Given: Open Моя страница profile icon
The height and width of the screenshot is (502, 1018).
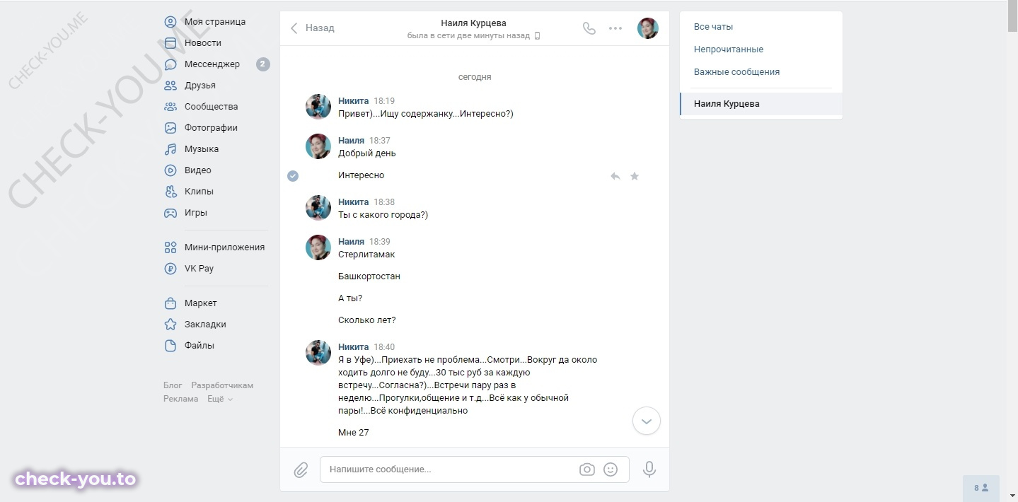Looking at the screenshot, I should (x=170, y=22).
